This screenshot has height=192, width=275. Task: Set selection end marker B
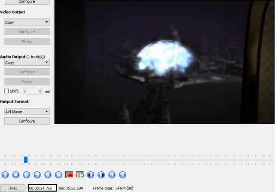pos(80,175)
